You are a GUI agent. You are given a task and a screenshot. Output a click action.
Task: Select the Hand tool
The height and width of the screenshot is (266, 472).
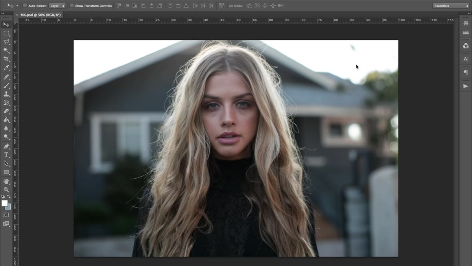[x=6, y=181]
